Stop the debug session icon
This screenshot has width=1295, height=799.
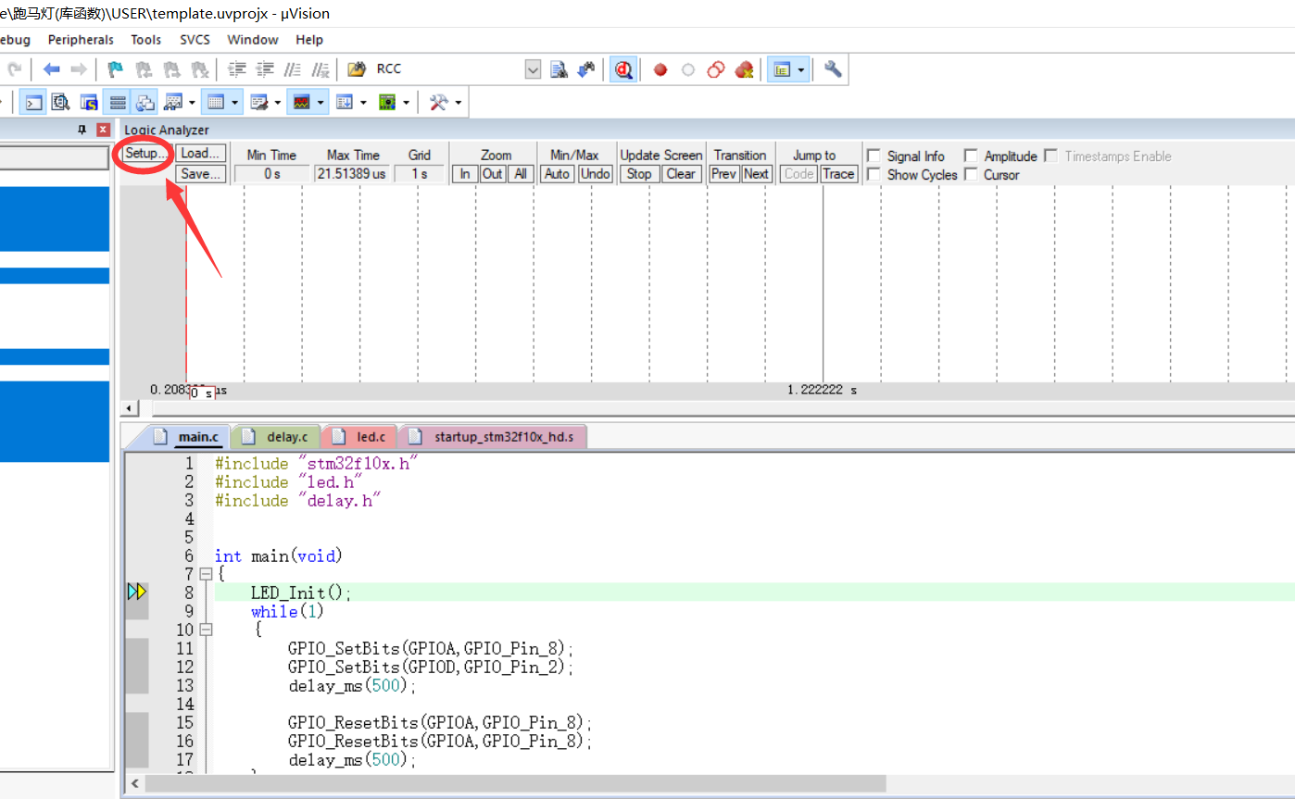coord(623,69)
